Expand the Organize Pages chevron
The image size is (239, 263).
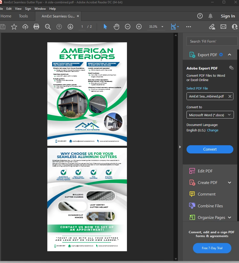click(x=230, y=218)
